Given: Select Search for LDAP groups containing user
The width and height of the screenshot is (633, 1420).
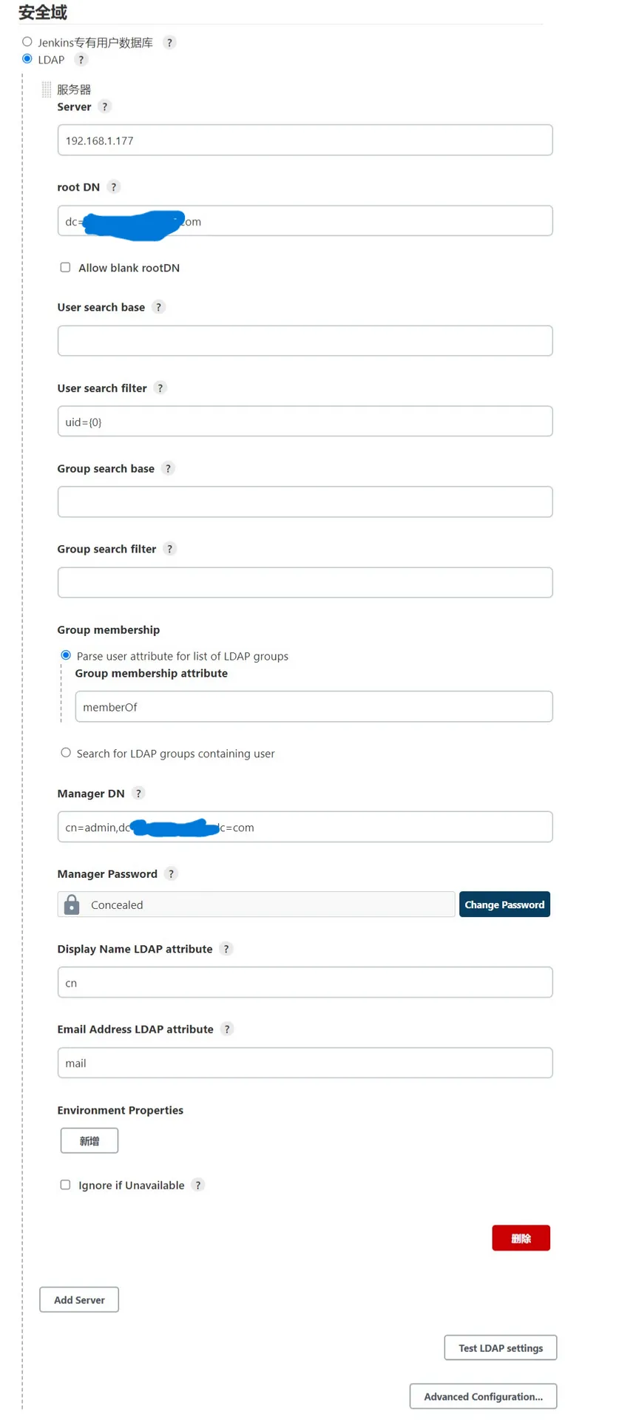Looking at the screenshot, I should pyautogui.click(x=66, y=752).
